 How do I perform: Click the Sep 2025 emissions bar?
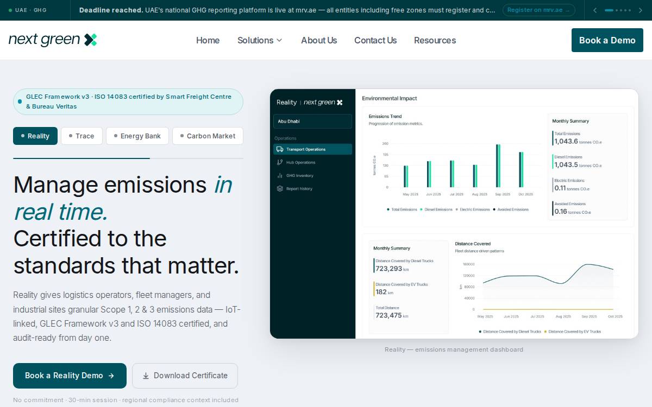coord(498,166)
